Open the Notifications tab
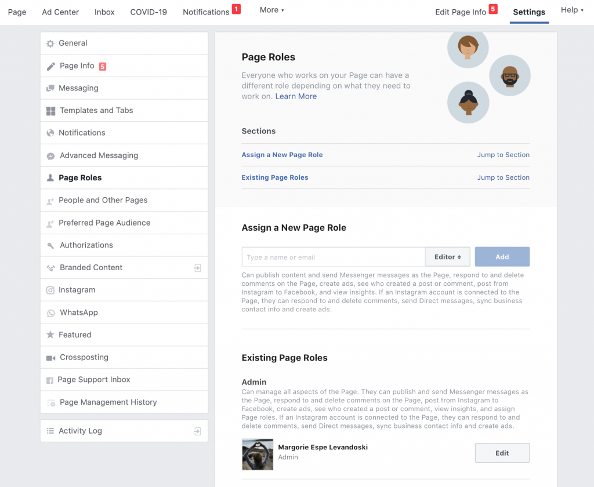Viewport: 594px width, 487px height. click(206, 12)
